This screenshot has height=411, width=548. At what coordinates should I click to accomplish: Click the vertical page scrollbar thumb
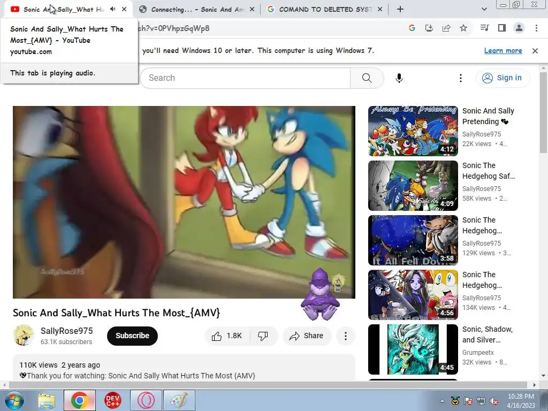pos(543,112)
